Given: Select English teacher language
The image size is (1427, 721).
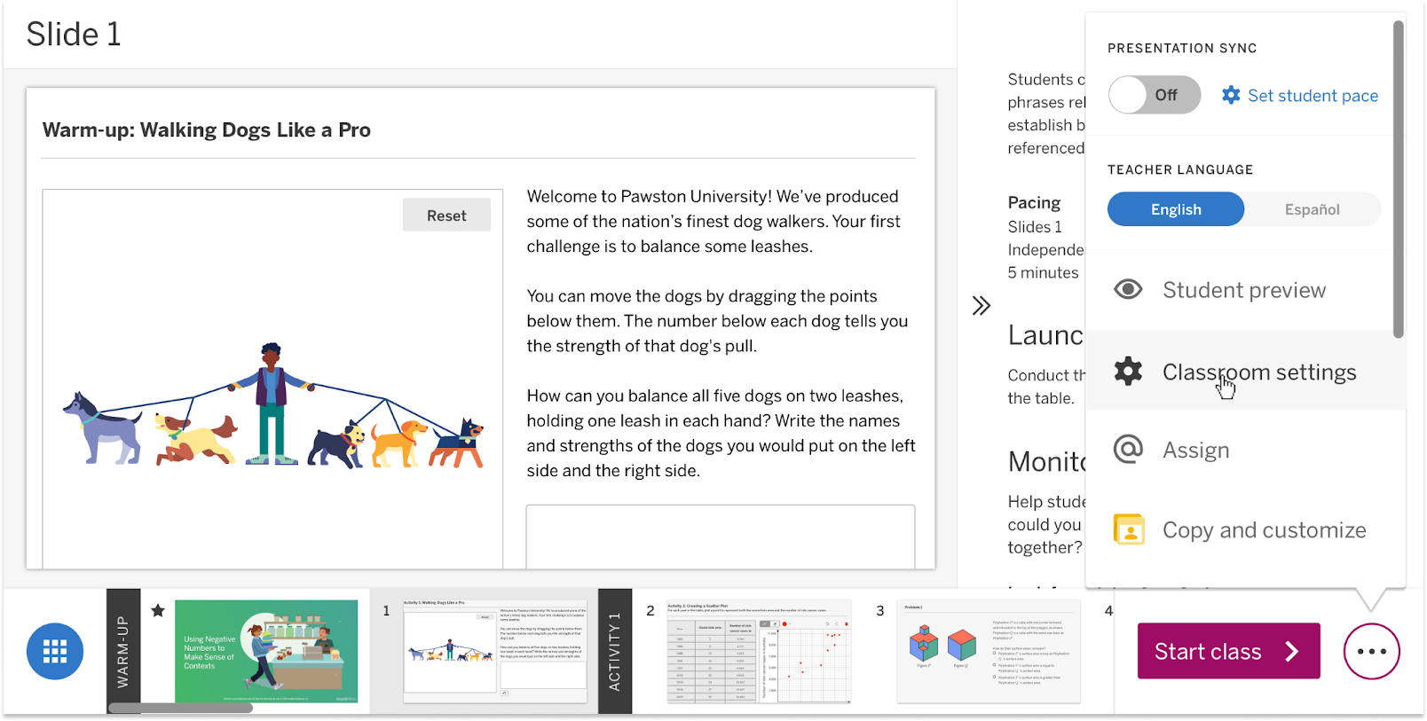Looking at the screenshot, I should (1176, 209).
